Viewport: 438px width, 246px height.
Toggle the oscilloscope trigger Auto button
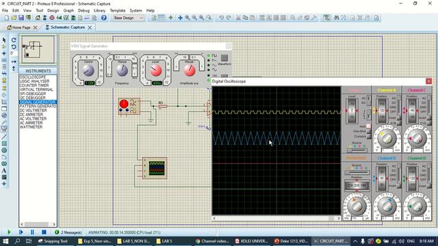coord(368,126)
